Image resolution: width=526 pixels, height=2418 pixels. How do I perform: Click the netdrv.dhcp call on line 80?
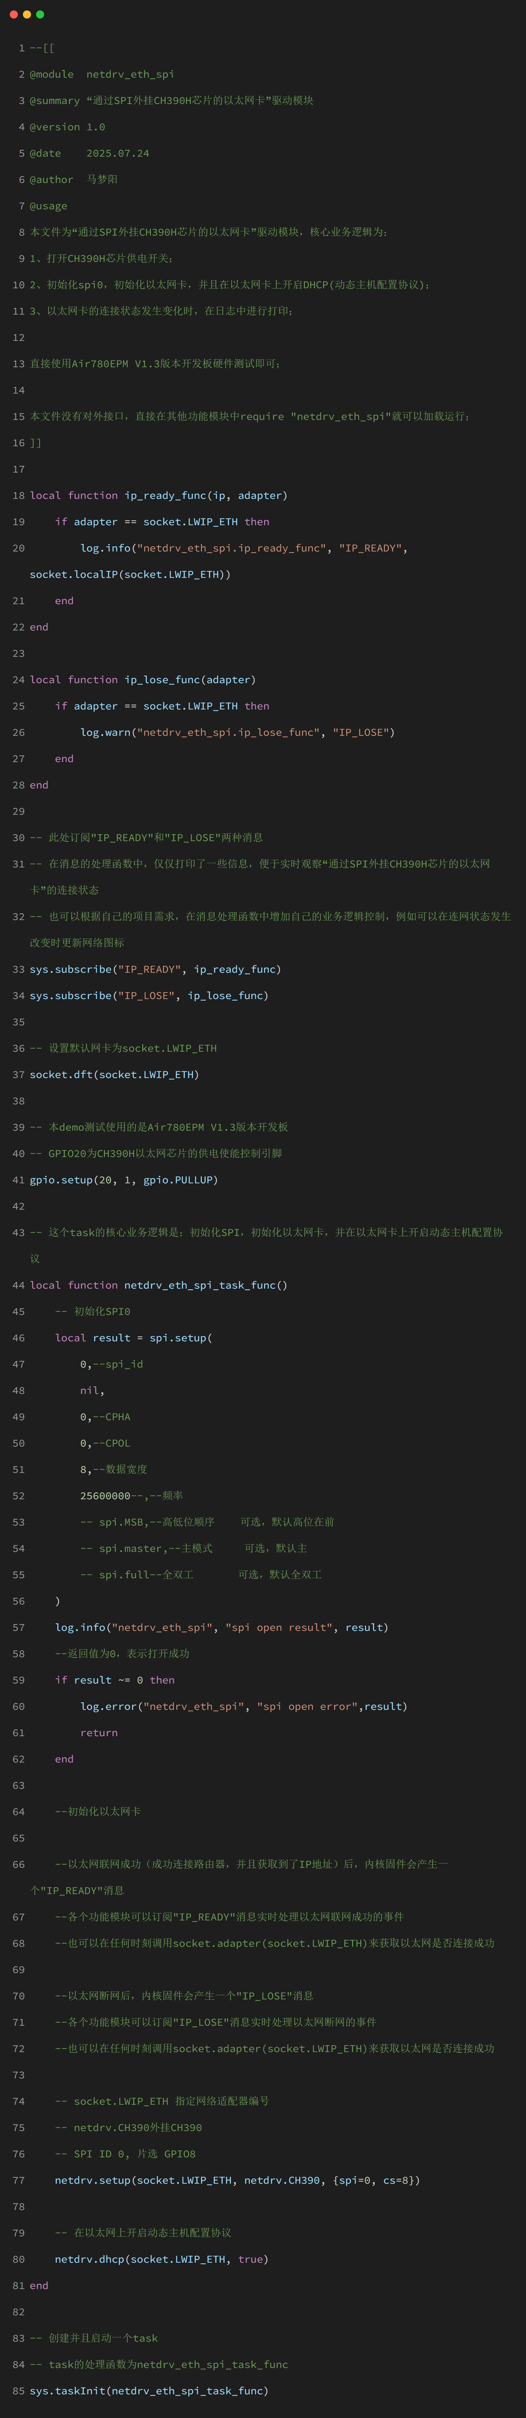pyautogui.click(x=89, y=2258)
